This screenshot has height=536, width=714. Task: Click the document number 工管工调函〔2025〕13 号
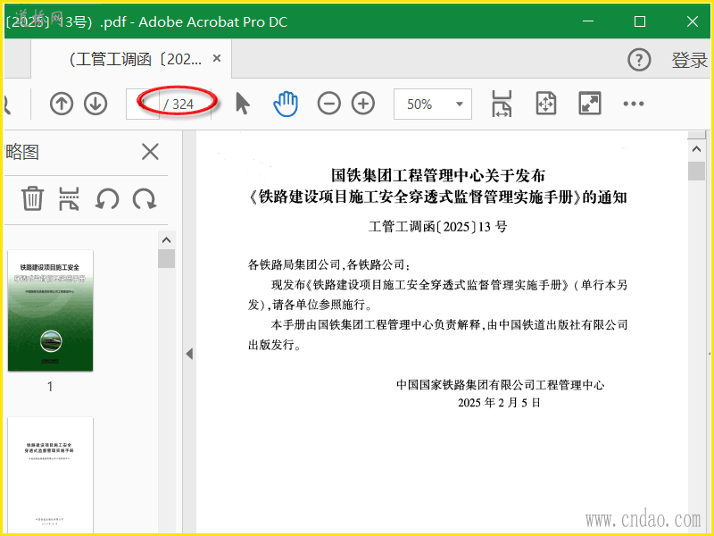tap(437, 227)
